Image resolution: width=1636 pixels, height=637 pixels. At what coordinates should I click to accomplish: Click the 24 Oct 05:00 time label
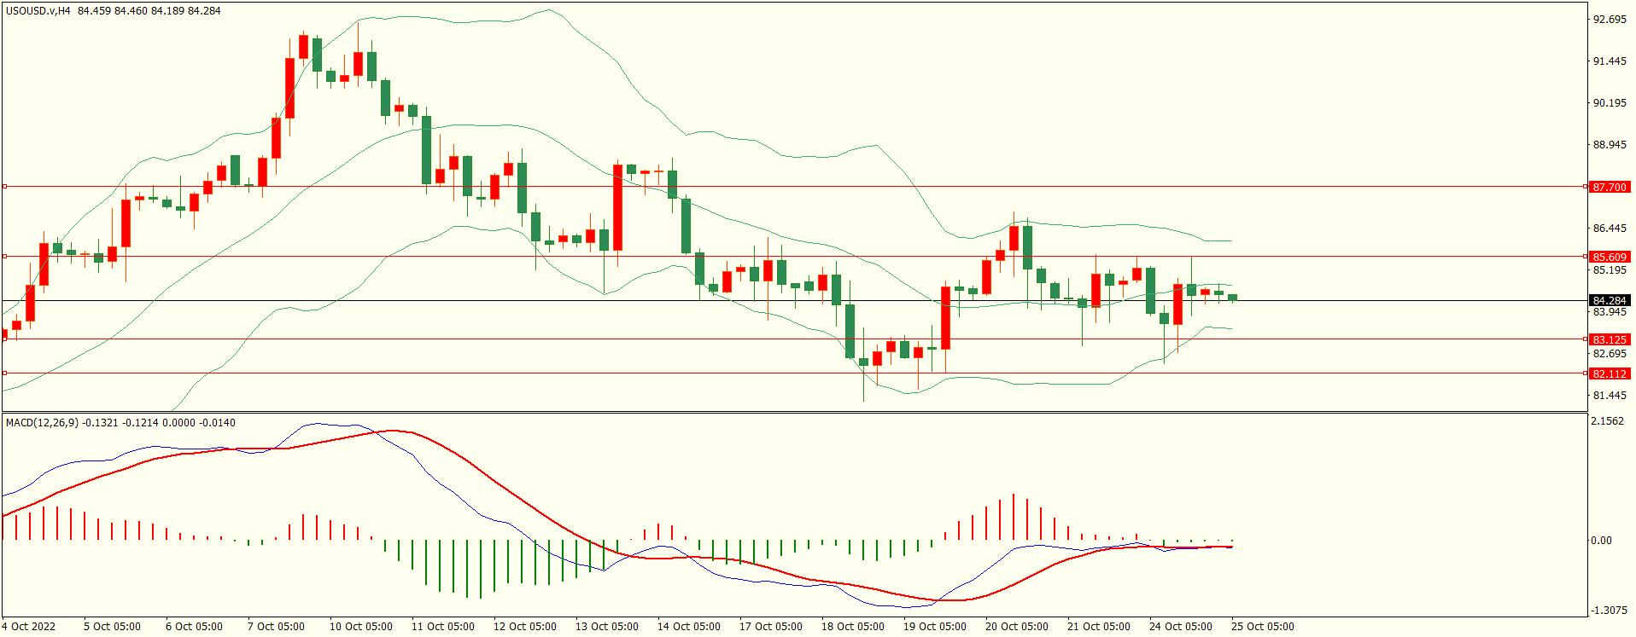1181,627
